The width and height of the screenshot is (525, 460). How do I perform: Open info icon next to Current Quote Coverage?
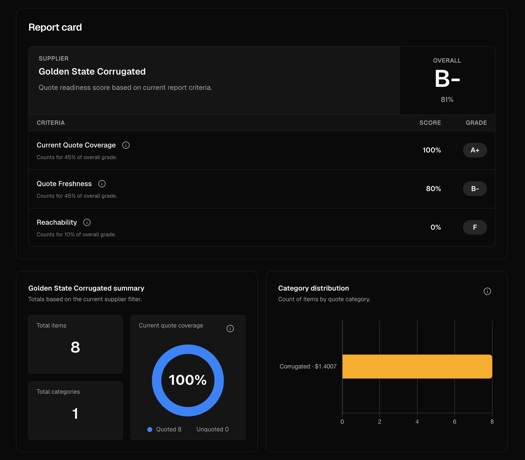(126, 145)
